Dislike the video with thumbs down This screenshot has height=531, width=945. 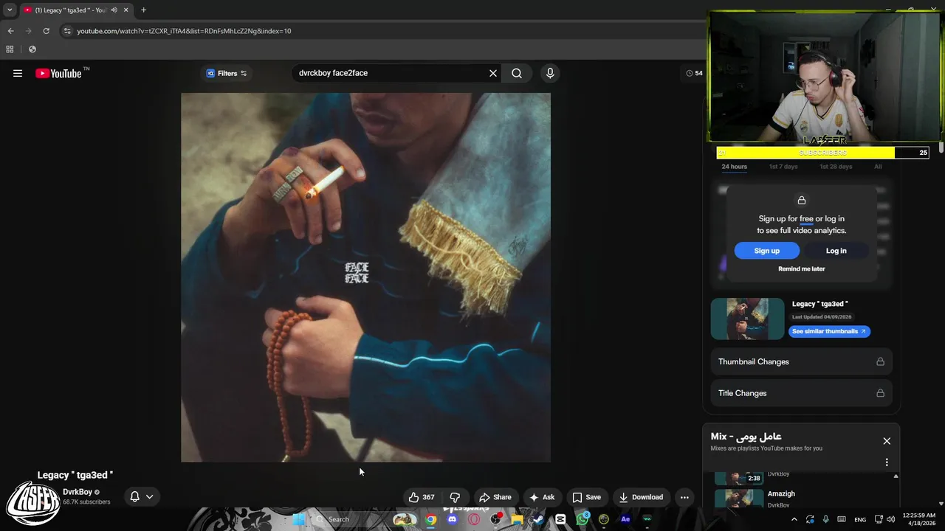pos(455,497)
